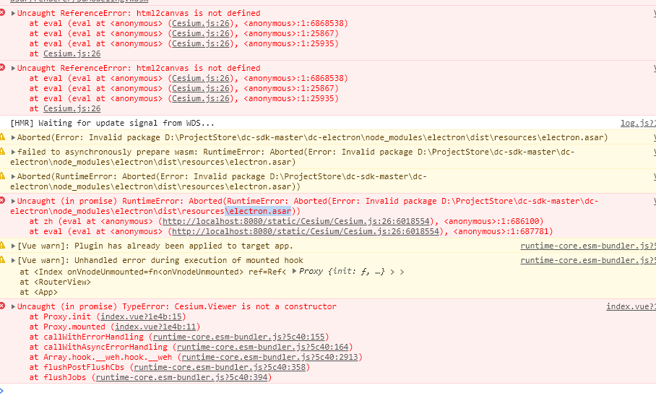Open localhost Cesium.js link on 'at eval' RuntimeError line

click(306, 231)
